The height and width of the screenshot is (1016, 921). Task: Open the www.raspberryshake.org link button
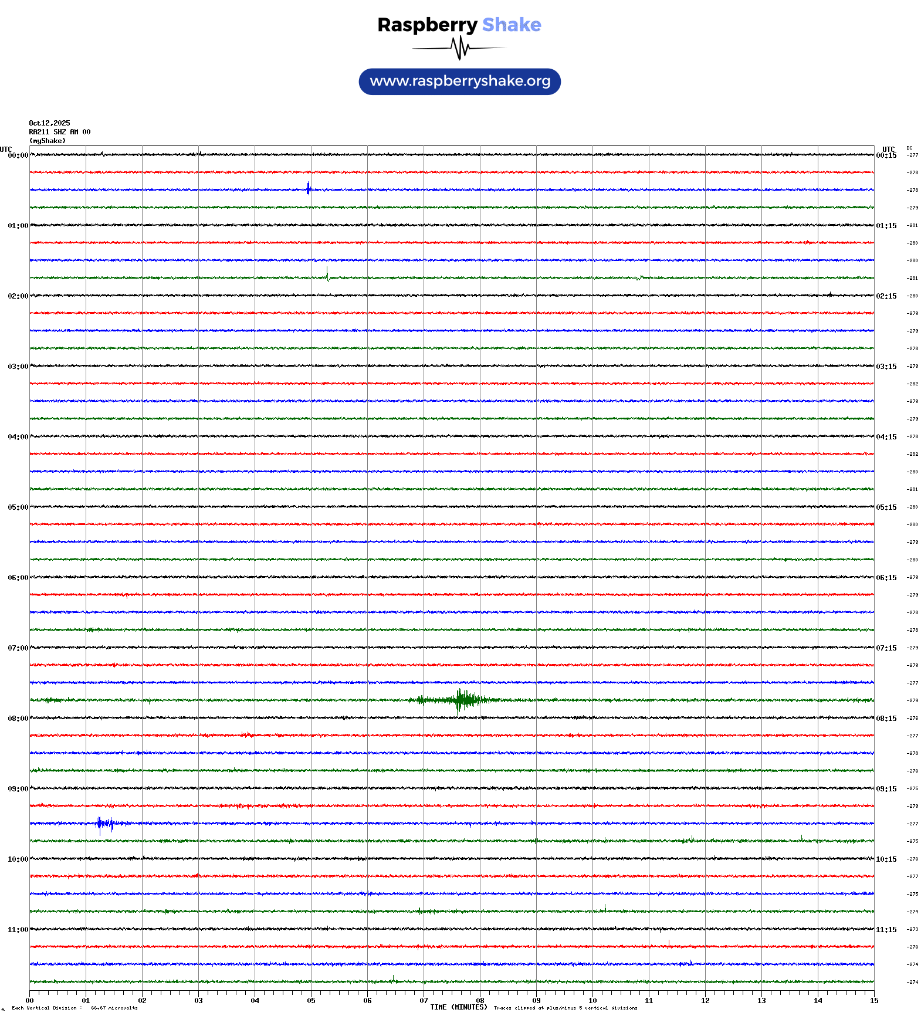tap(460, 82)
